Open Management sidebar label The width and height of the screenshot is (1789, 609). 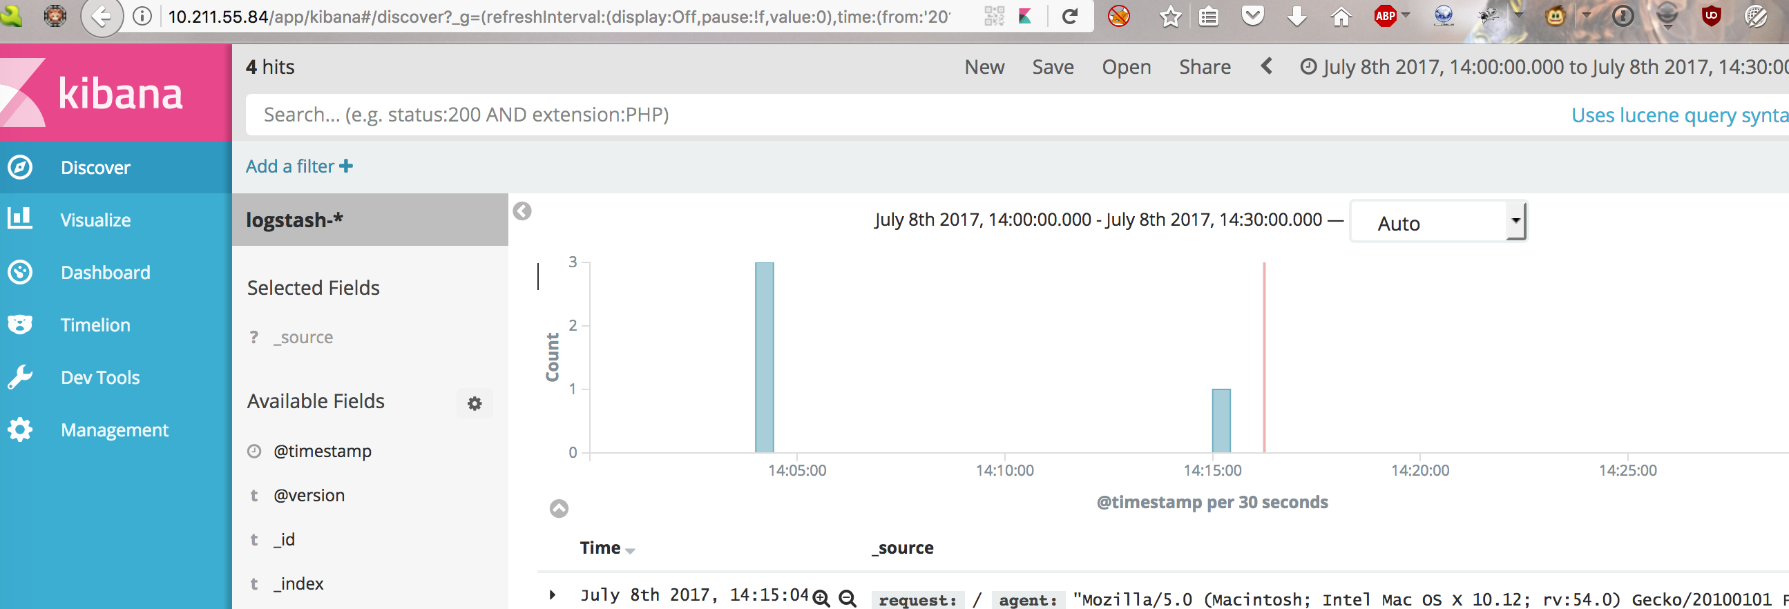(x=115, y=430)
